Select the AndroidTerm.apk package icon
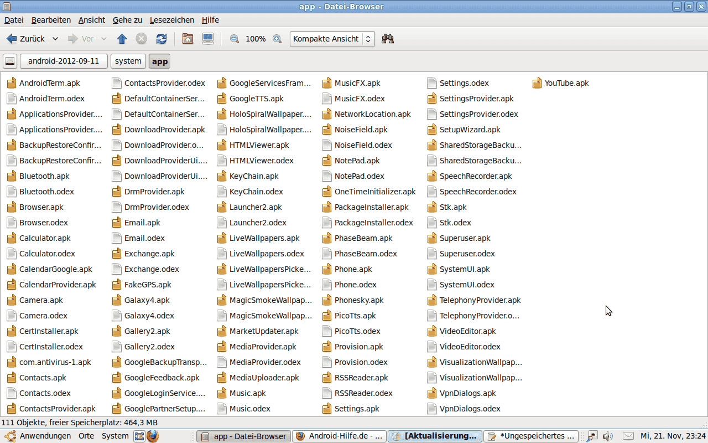Image resolution: width=708 pixels, height=443 pixels. 12,83
